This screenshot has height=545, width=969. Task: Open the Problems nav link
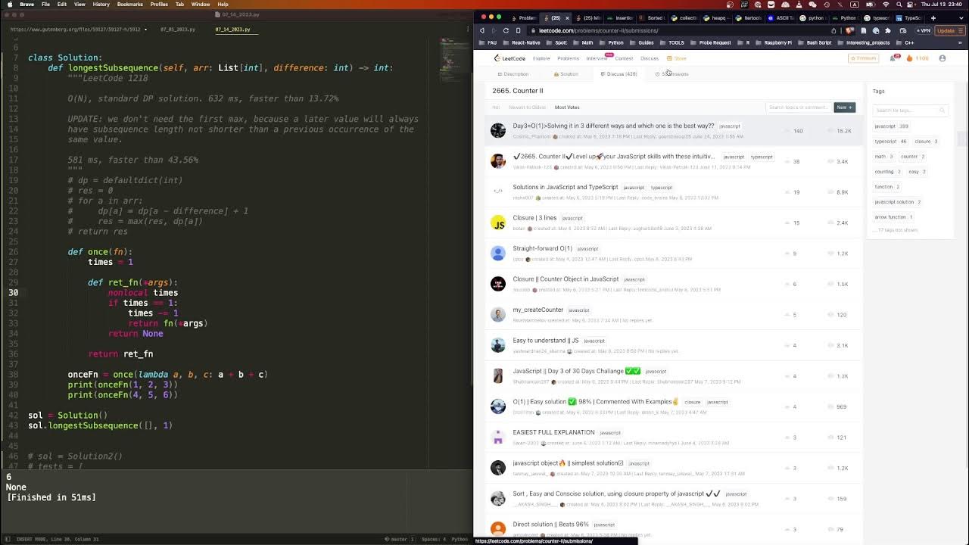(x=568, y=58)
